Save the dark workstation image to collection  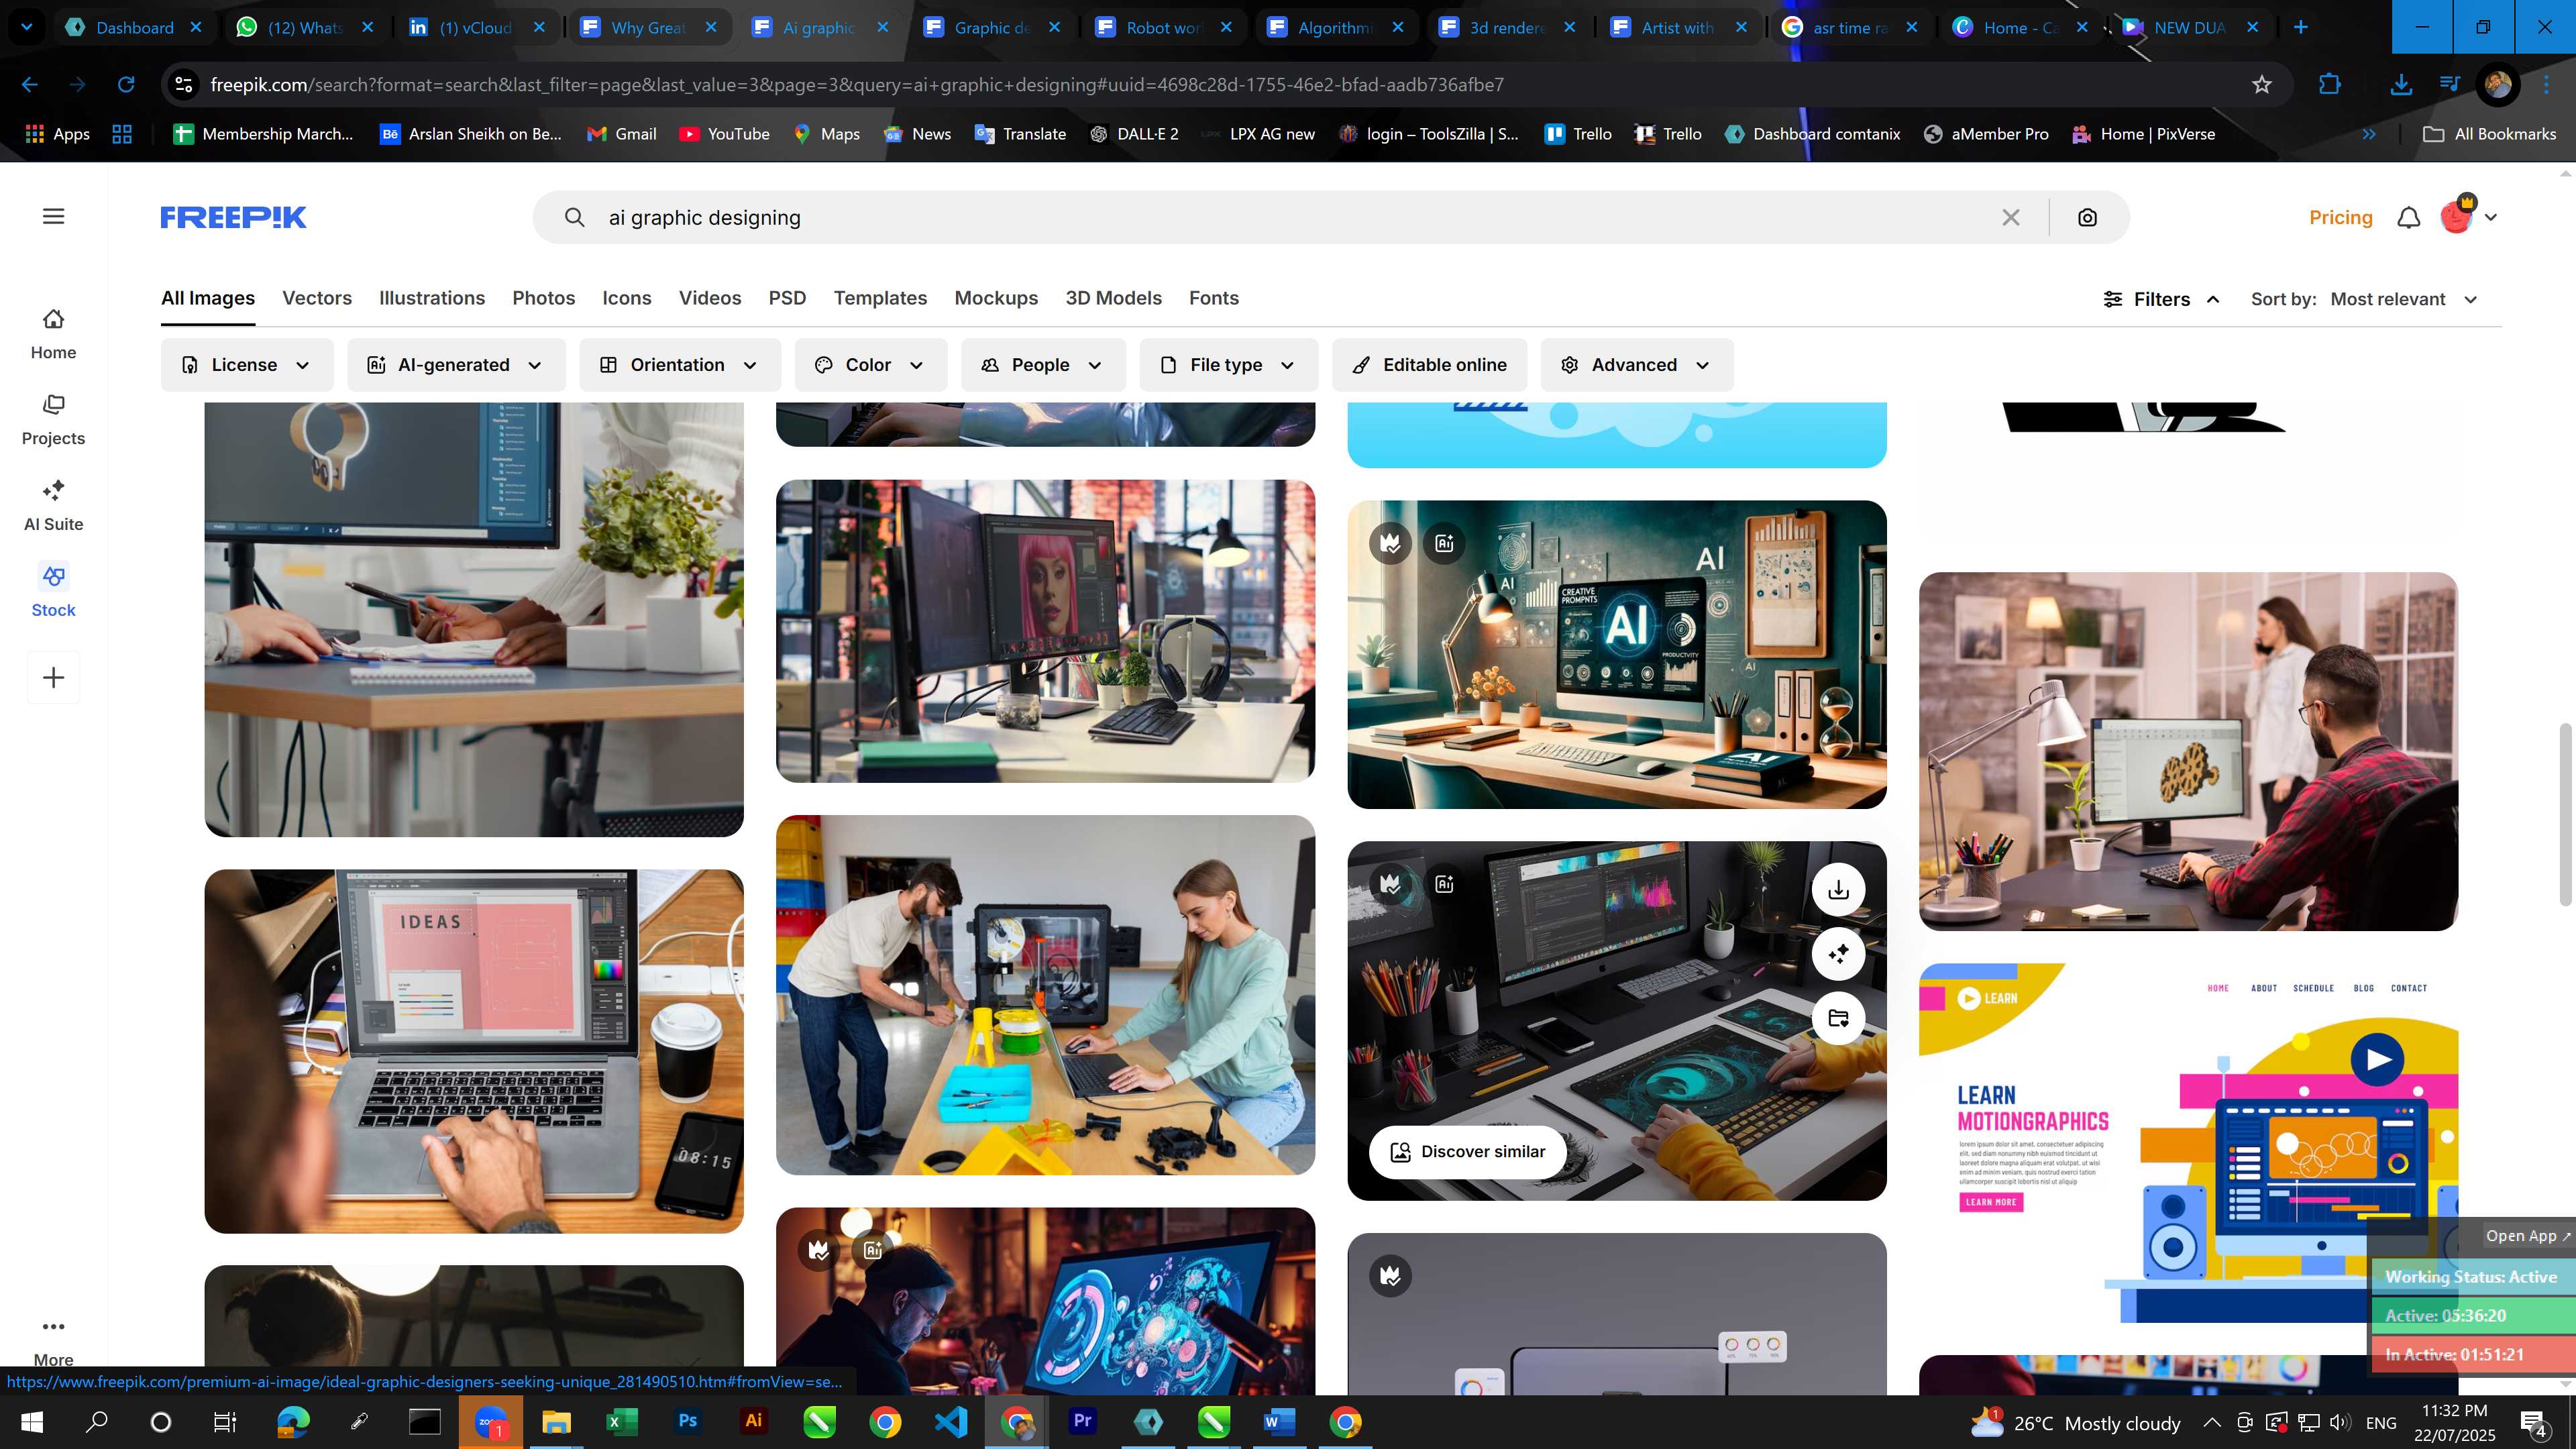tap(1838, 1018)
